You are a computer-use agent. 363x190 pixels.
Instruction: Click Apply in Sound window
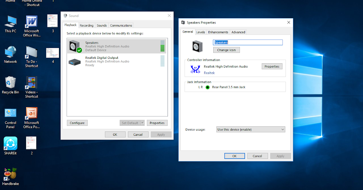point(161,135)
